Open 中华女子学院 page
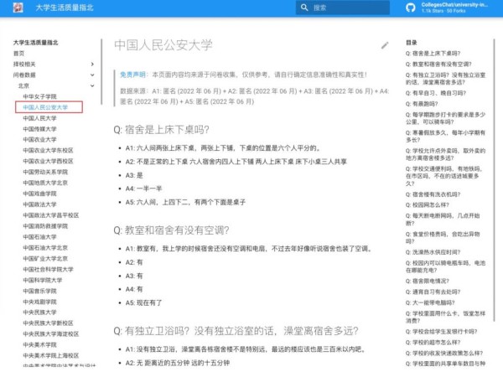503x372 pixels. 39,96
